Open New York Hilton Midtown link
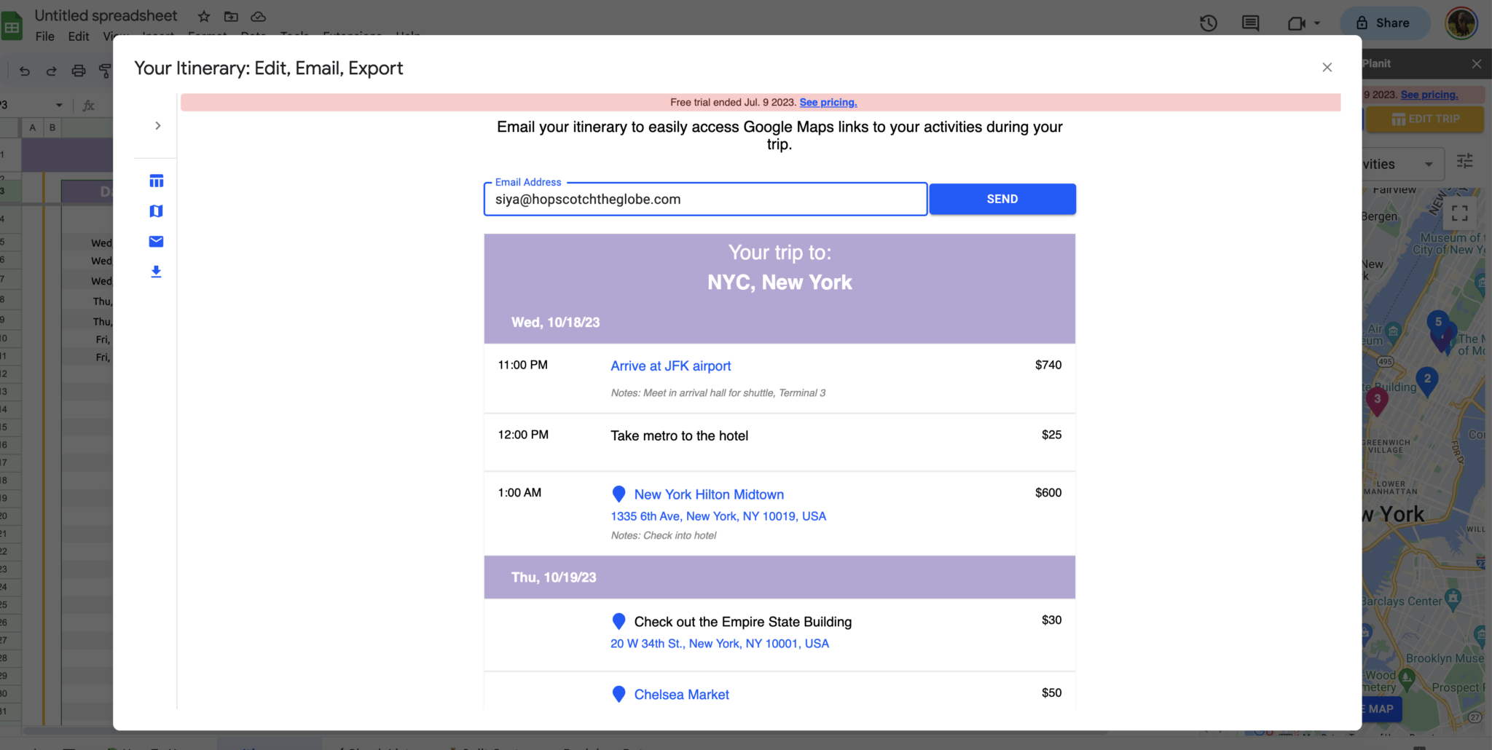 point(709,494)
